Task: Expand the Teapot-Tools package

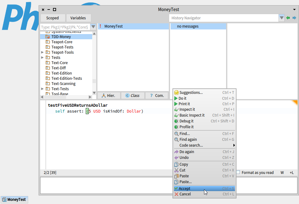Action: coord(42,52)
